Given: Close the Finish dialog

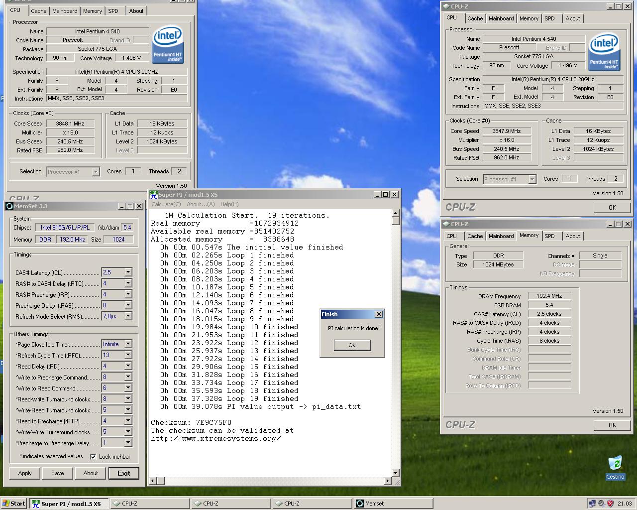Looking at the screenshot, I should coord(378,314).
